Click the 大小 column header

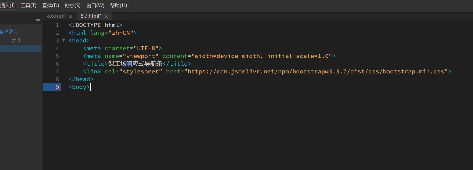tap(17, 41)
